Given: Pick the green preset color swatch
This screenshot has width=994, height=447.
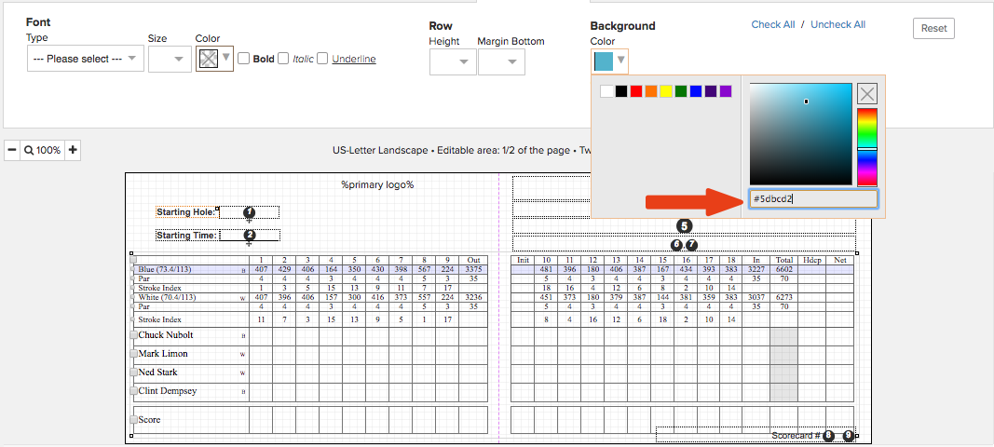Looking at the screenshot, I should pyautogui.click(x=681, y=91).
